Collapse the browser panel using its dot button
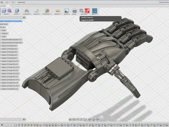169x127 pixels. coord(24,18)
